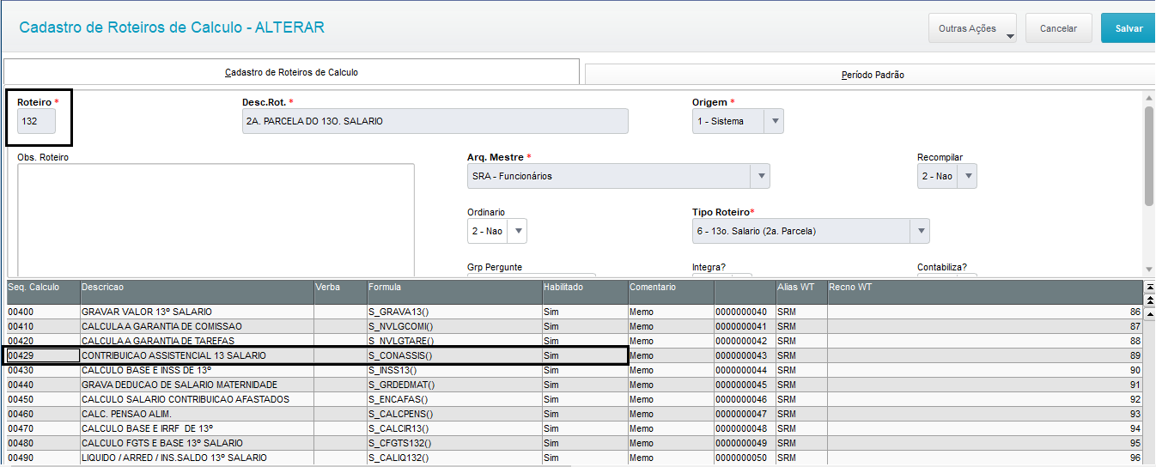This screenshot has width=1156, height=467.
Task: Select row CONTRIBUICAO ASSISTENCIAL 13 SALARIO
Action: tap(574, 355)
